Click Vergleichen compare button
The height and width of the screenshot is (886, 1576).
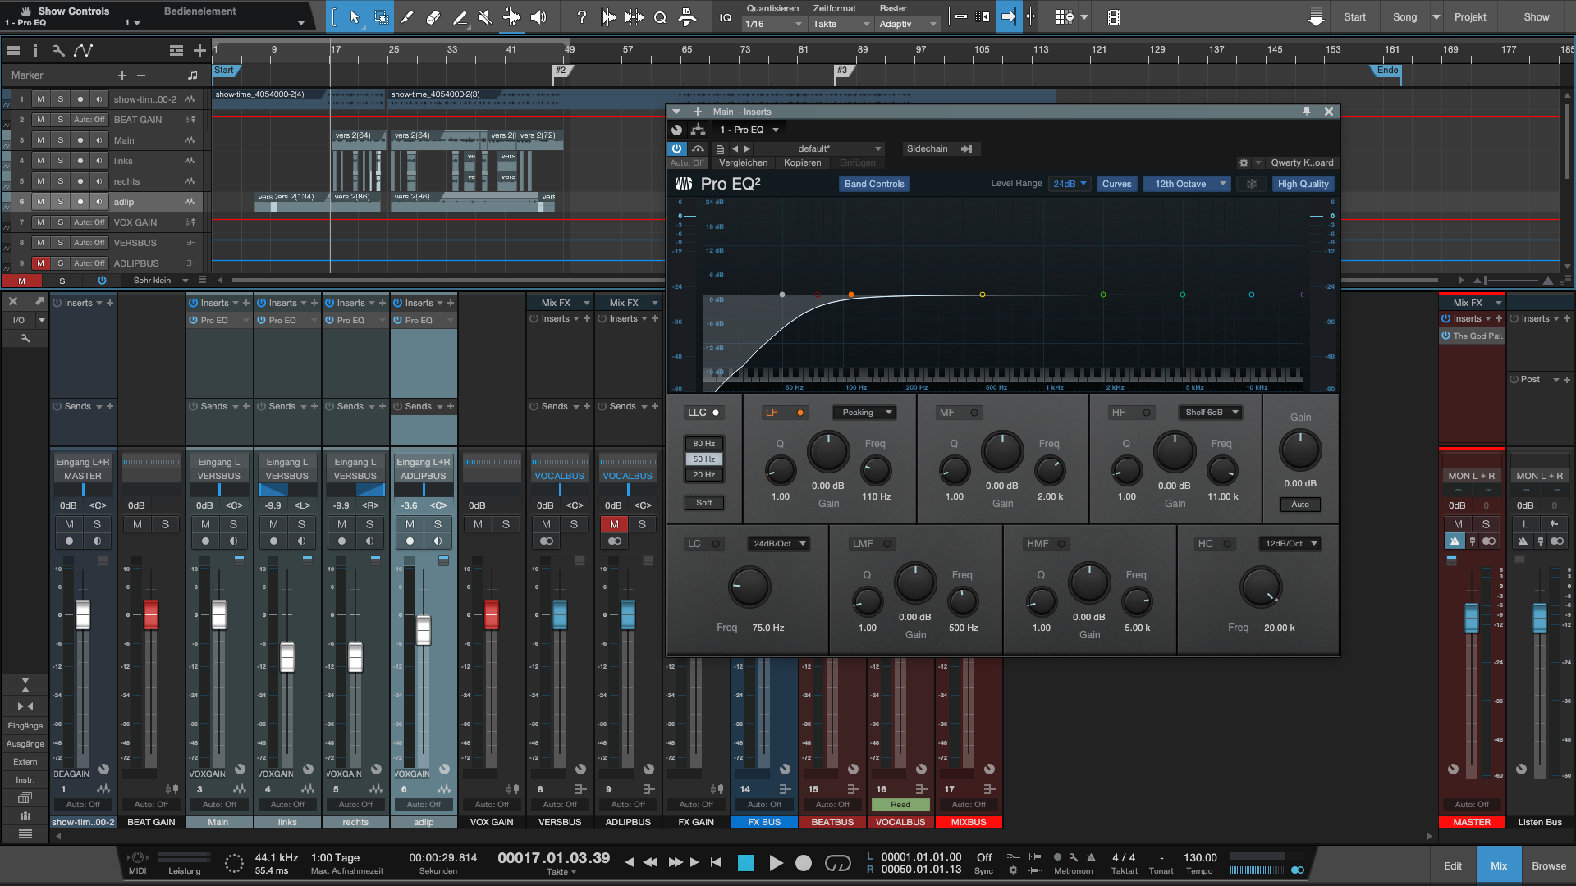click(x=743, y=162)
